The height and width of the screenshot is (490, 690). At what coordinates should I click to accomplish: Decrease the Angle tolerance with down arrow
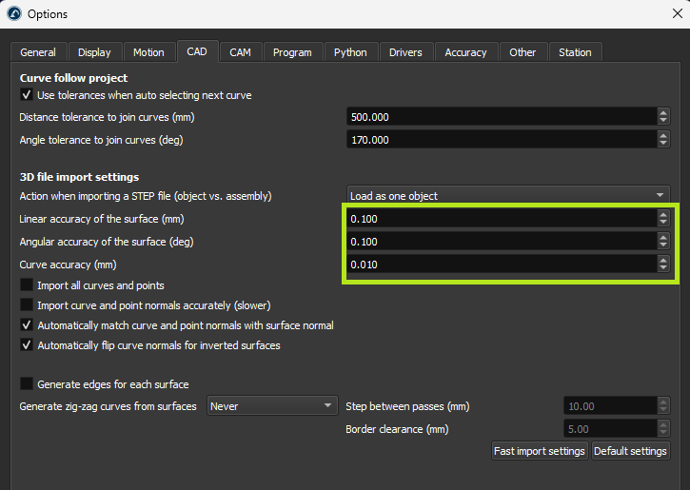[663, 145]
